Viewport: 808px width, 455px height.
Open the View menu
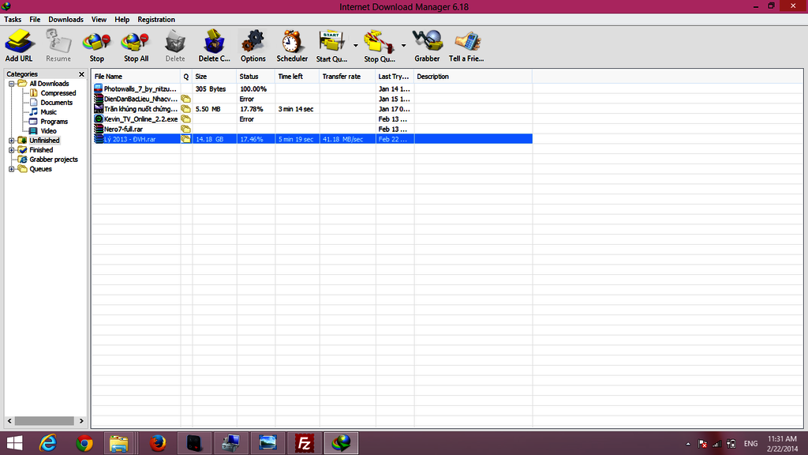pyautogui.click(x=99, y=20)
